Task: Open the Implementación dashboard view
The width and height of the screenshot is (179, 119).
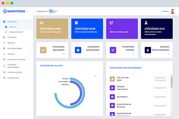Action: pyautogui.click(x=17, y=32)
